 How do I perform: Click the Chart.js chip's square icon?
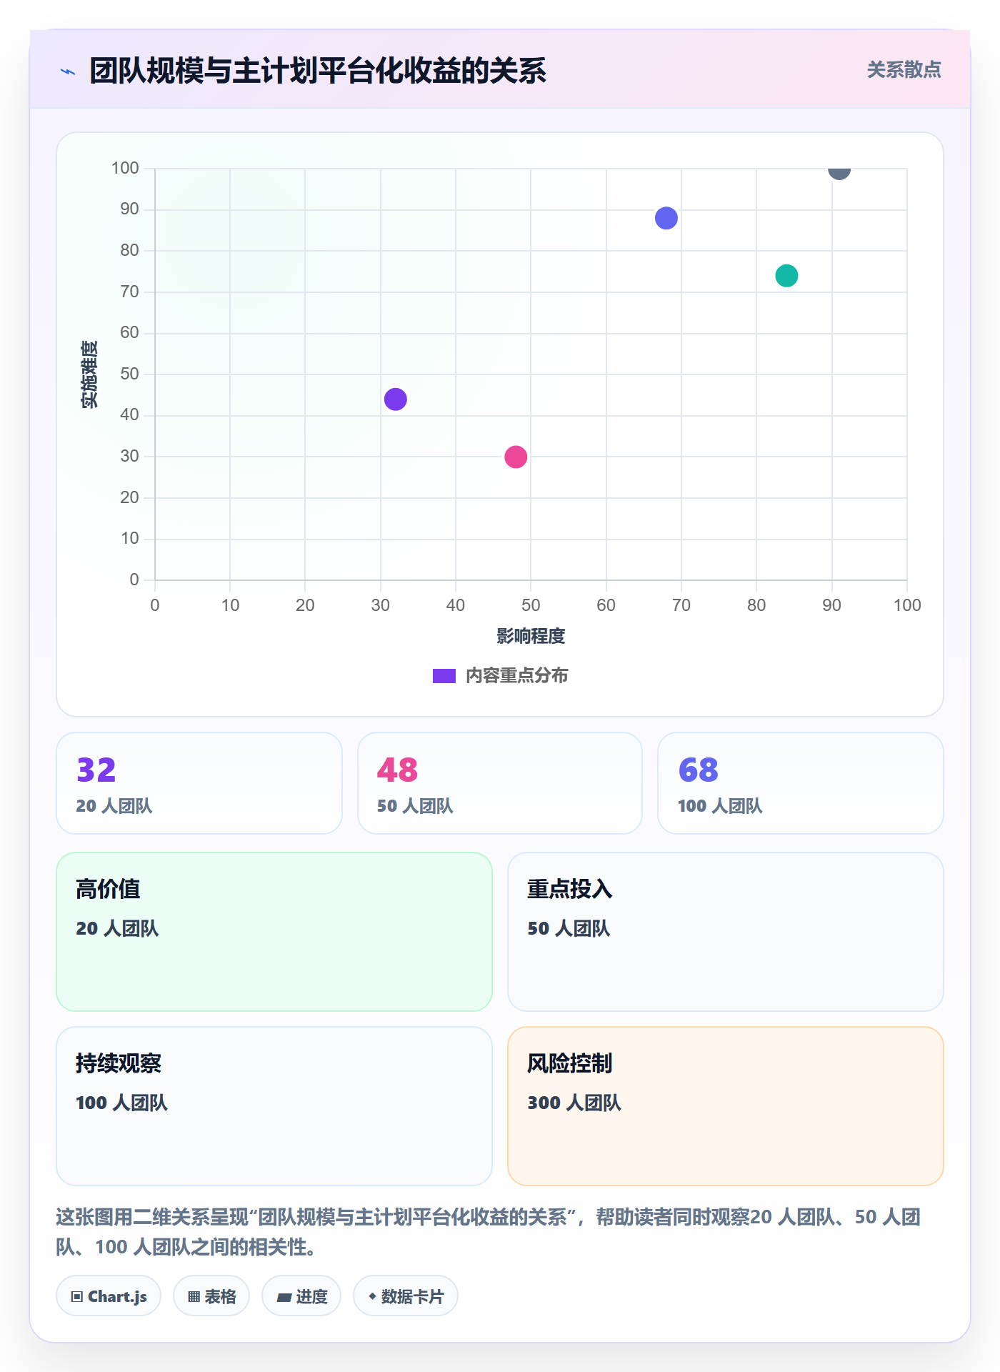click(77, 1297)
